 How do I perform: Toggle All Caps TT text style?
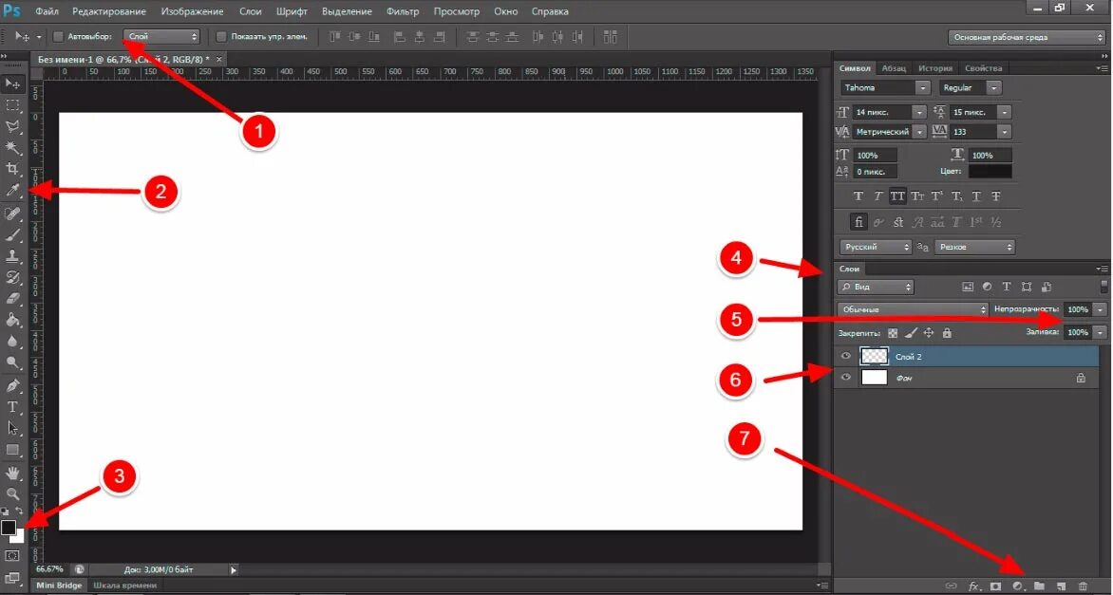click(x=898, y=196)
